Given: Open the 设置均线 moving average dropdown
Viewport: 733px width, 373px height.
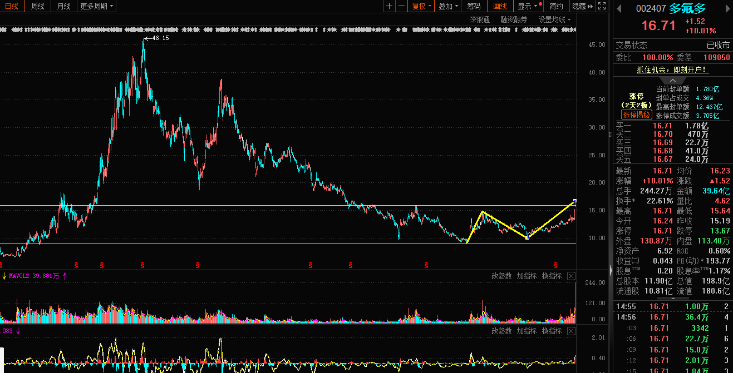Looking at the screenshot, I should pyautogui.click(x=554, y=19).
